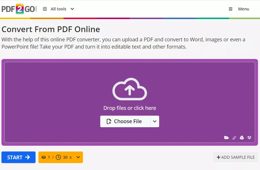Open the All tools menu label
This screenshot has height=170, width=260.
(58, 9)
